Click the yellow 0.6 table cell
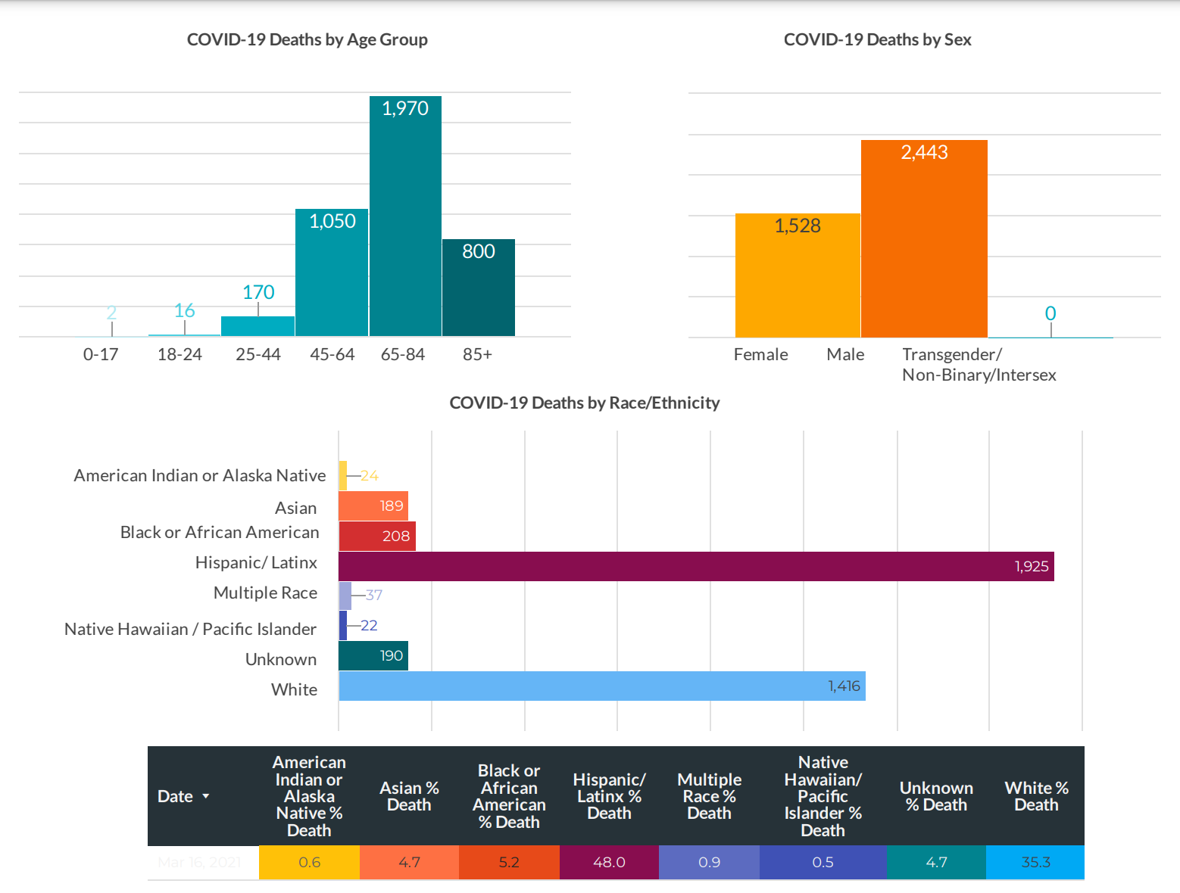Image resolution: width=1180 pixels, height=893 pixels. (309, 862)
